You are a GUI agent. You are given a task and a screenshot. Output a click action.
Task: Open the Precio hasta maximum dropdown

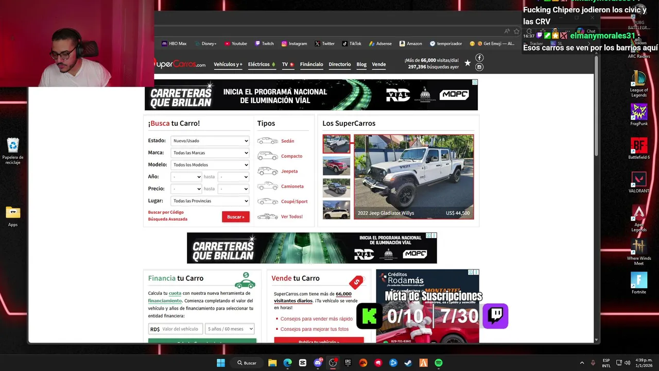(234, 189)
